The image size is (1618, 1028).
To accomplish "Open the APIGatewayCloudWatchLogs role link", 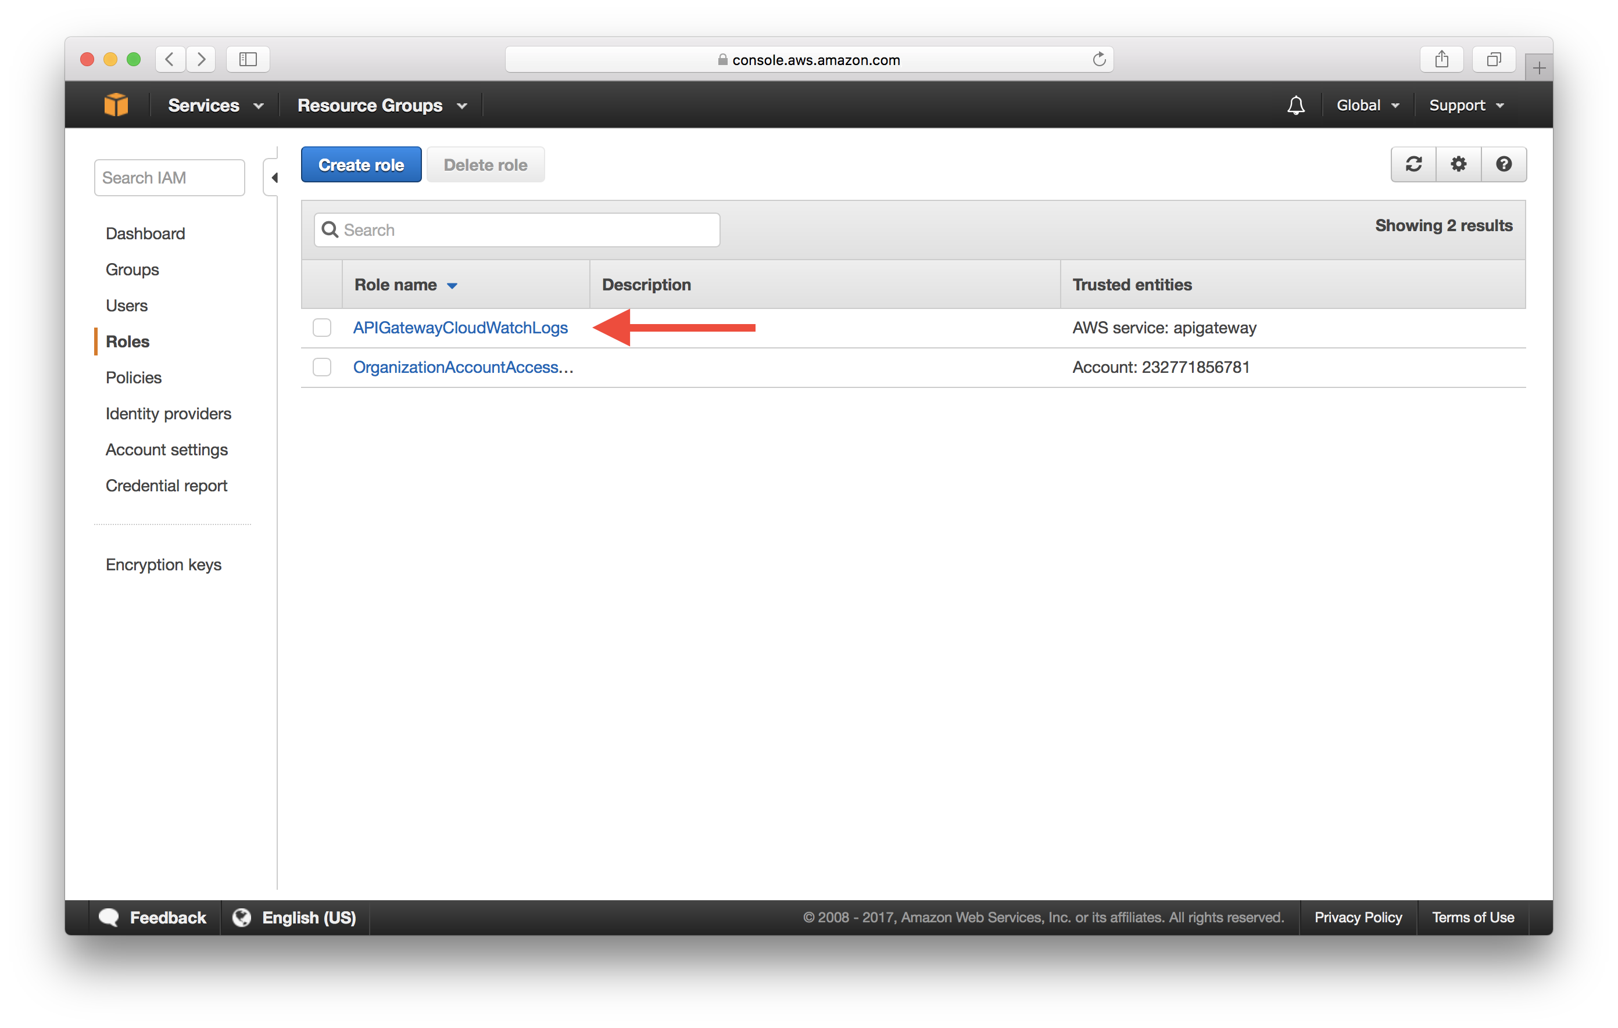I will tap(459, 326).
